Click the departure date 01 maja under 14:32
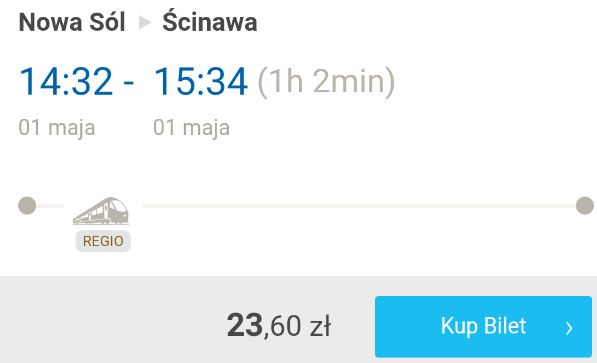 coord(57,128)
